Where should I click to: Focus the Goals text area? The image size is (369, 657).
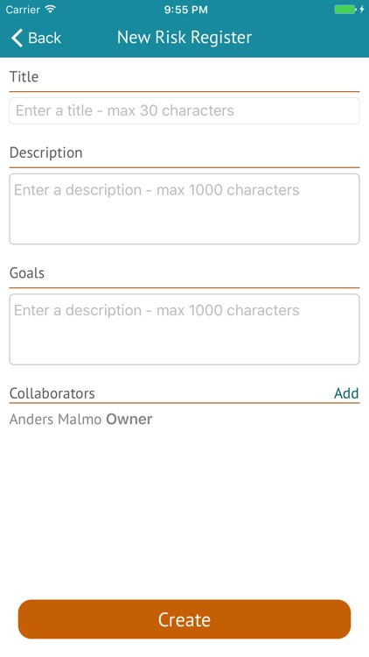point(184,328)
